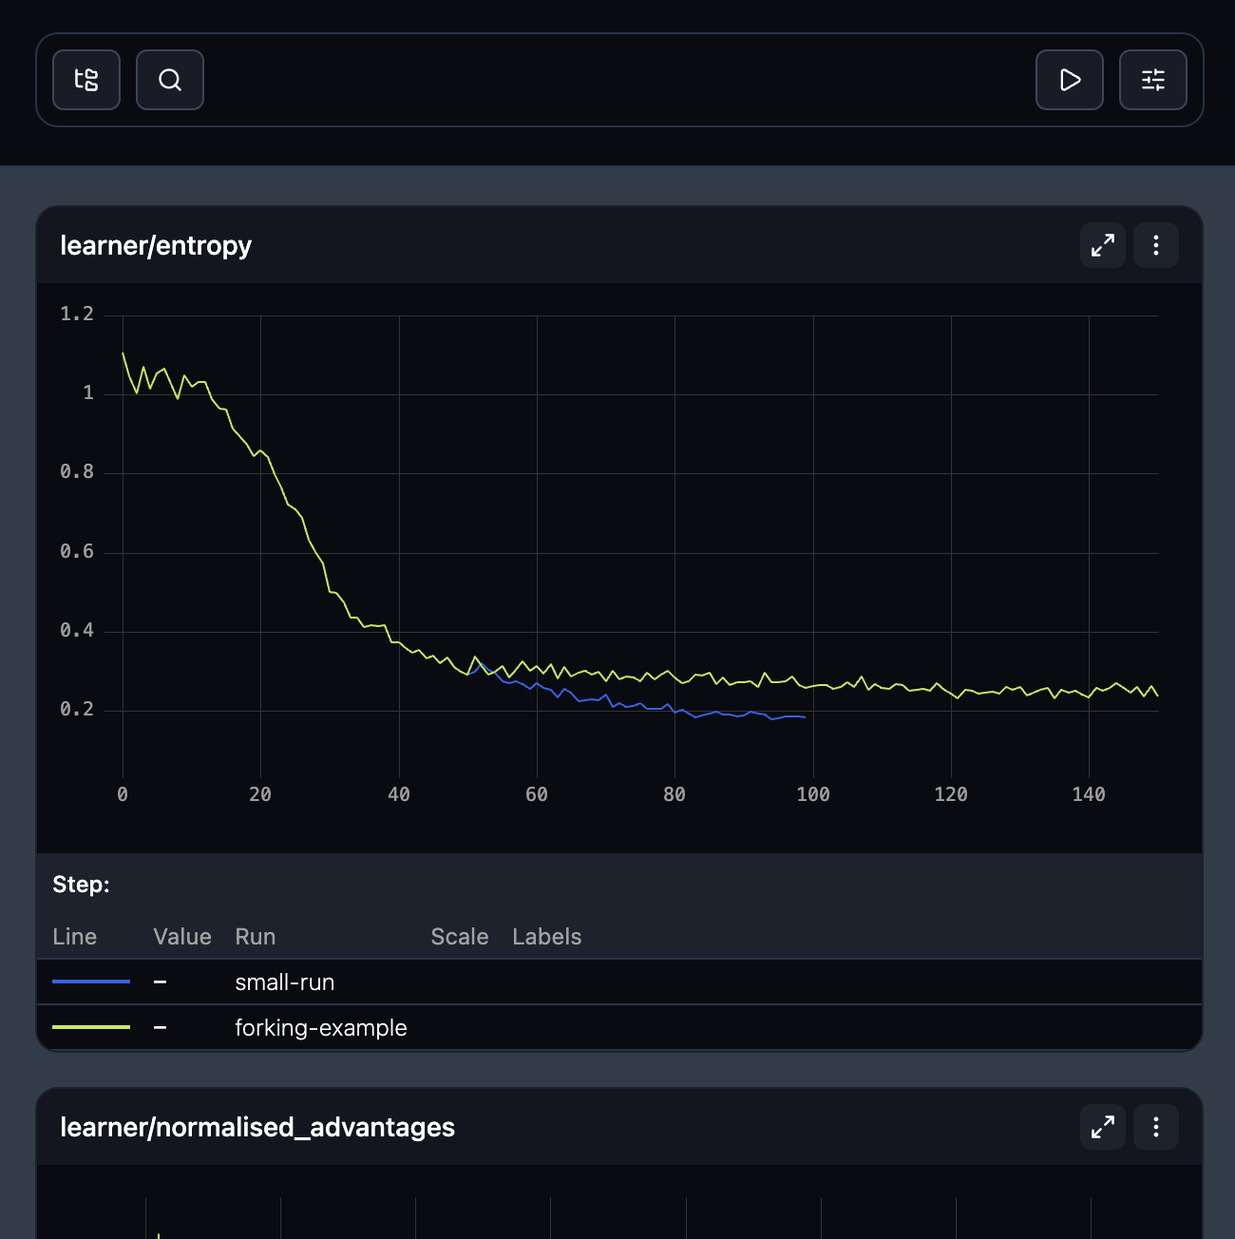
Task: Click the Run column header
Action: coord(256,937)
